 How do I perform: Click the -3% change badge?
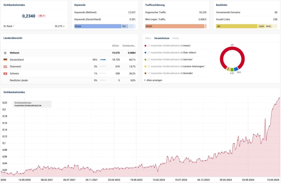tap(41, 16)
